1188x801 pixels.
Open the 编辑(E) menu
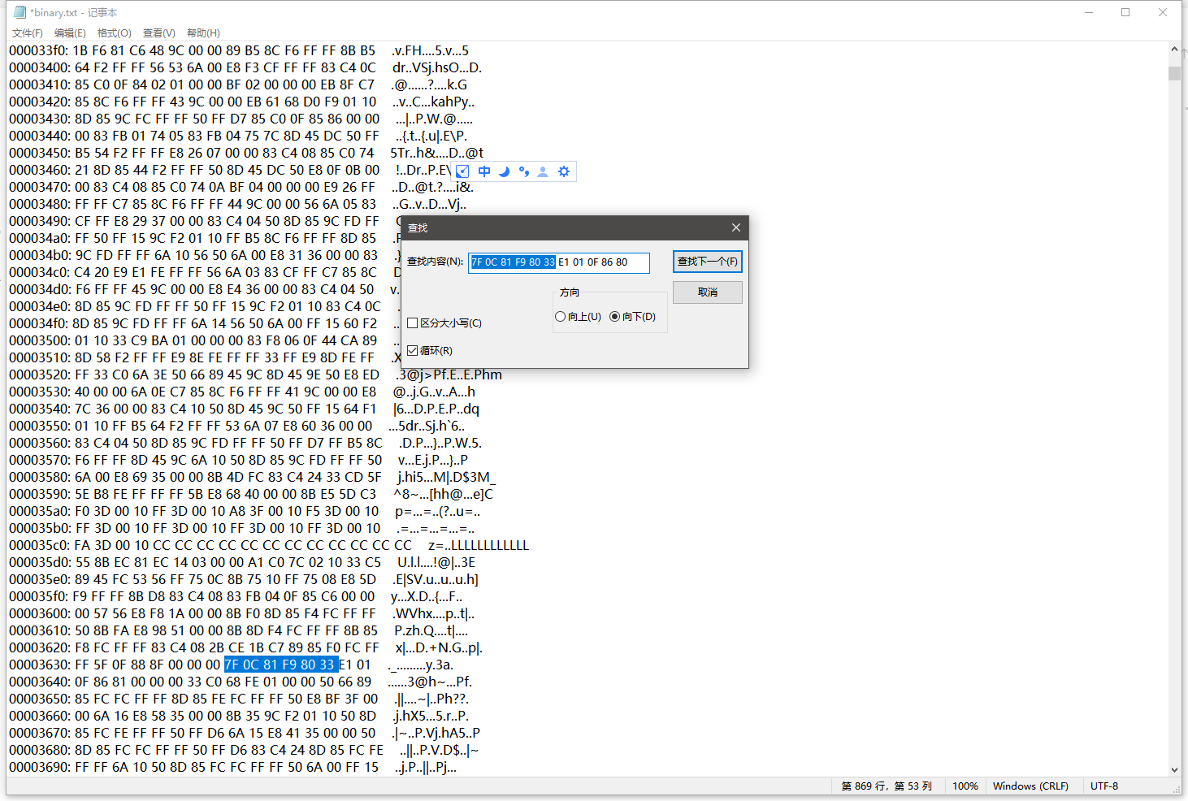pyautogui.click(x=70, y=33)
